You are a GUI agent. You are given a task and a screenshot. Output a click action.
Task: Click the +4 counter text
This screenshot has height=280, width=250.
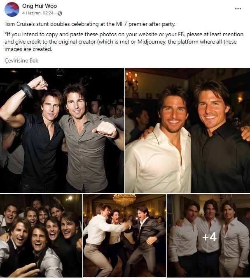[x=209, y=237]
